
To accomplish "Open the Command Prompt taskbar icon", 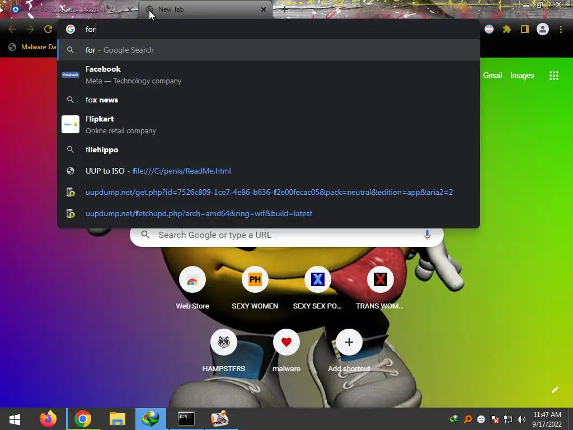I will 186,419.
